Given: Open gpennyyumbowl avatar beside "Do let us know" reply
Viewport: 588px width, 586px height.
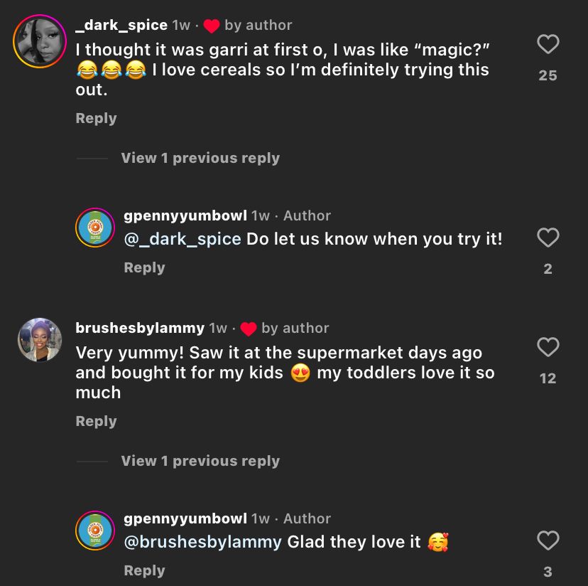Looking at the screenshot, I should pos(95,228).
